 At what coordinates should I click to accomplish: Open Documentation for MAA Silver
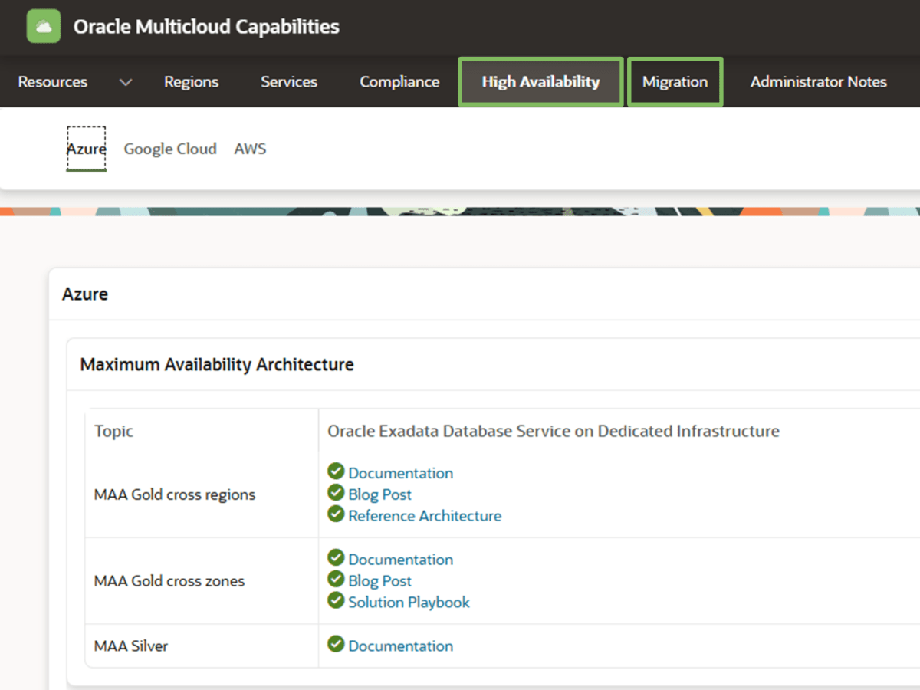(x=400, y=646)
